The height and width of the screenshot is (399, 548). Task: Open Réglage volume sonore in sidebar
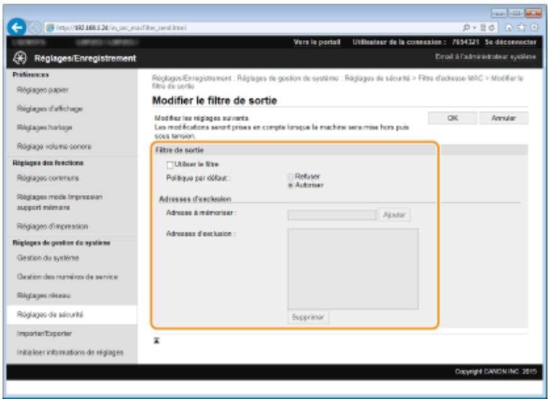54,146
